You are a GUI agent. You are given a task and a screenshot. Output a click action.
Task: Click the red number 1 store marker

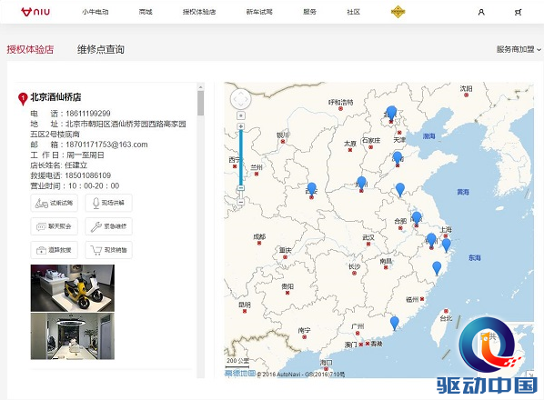[23, 99]
